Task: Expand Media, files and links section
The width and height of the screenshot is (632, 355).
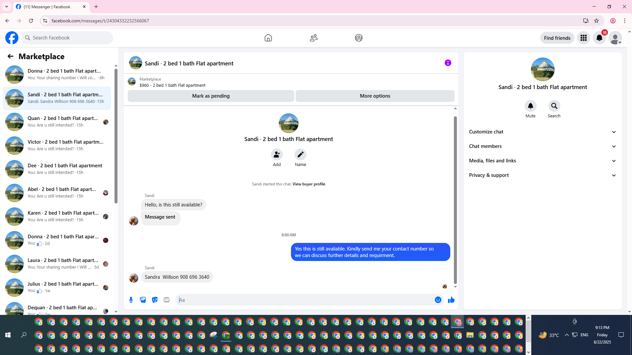Action: click(x=542, y=161)
